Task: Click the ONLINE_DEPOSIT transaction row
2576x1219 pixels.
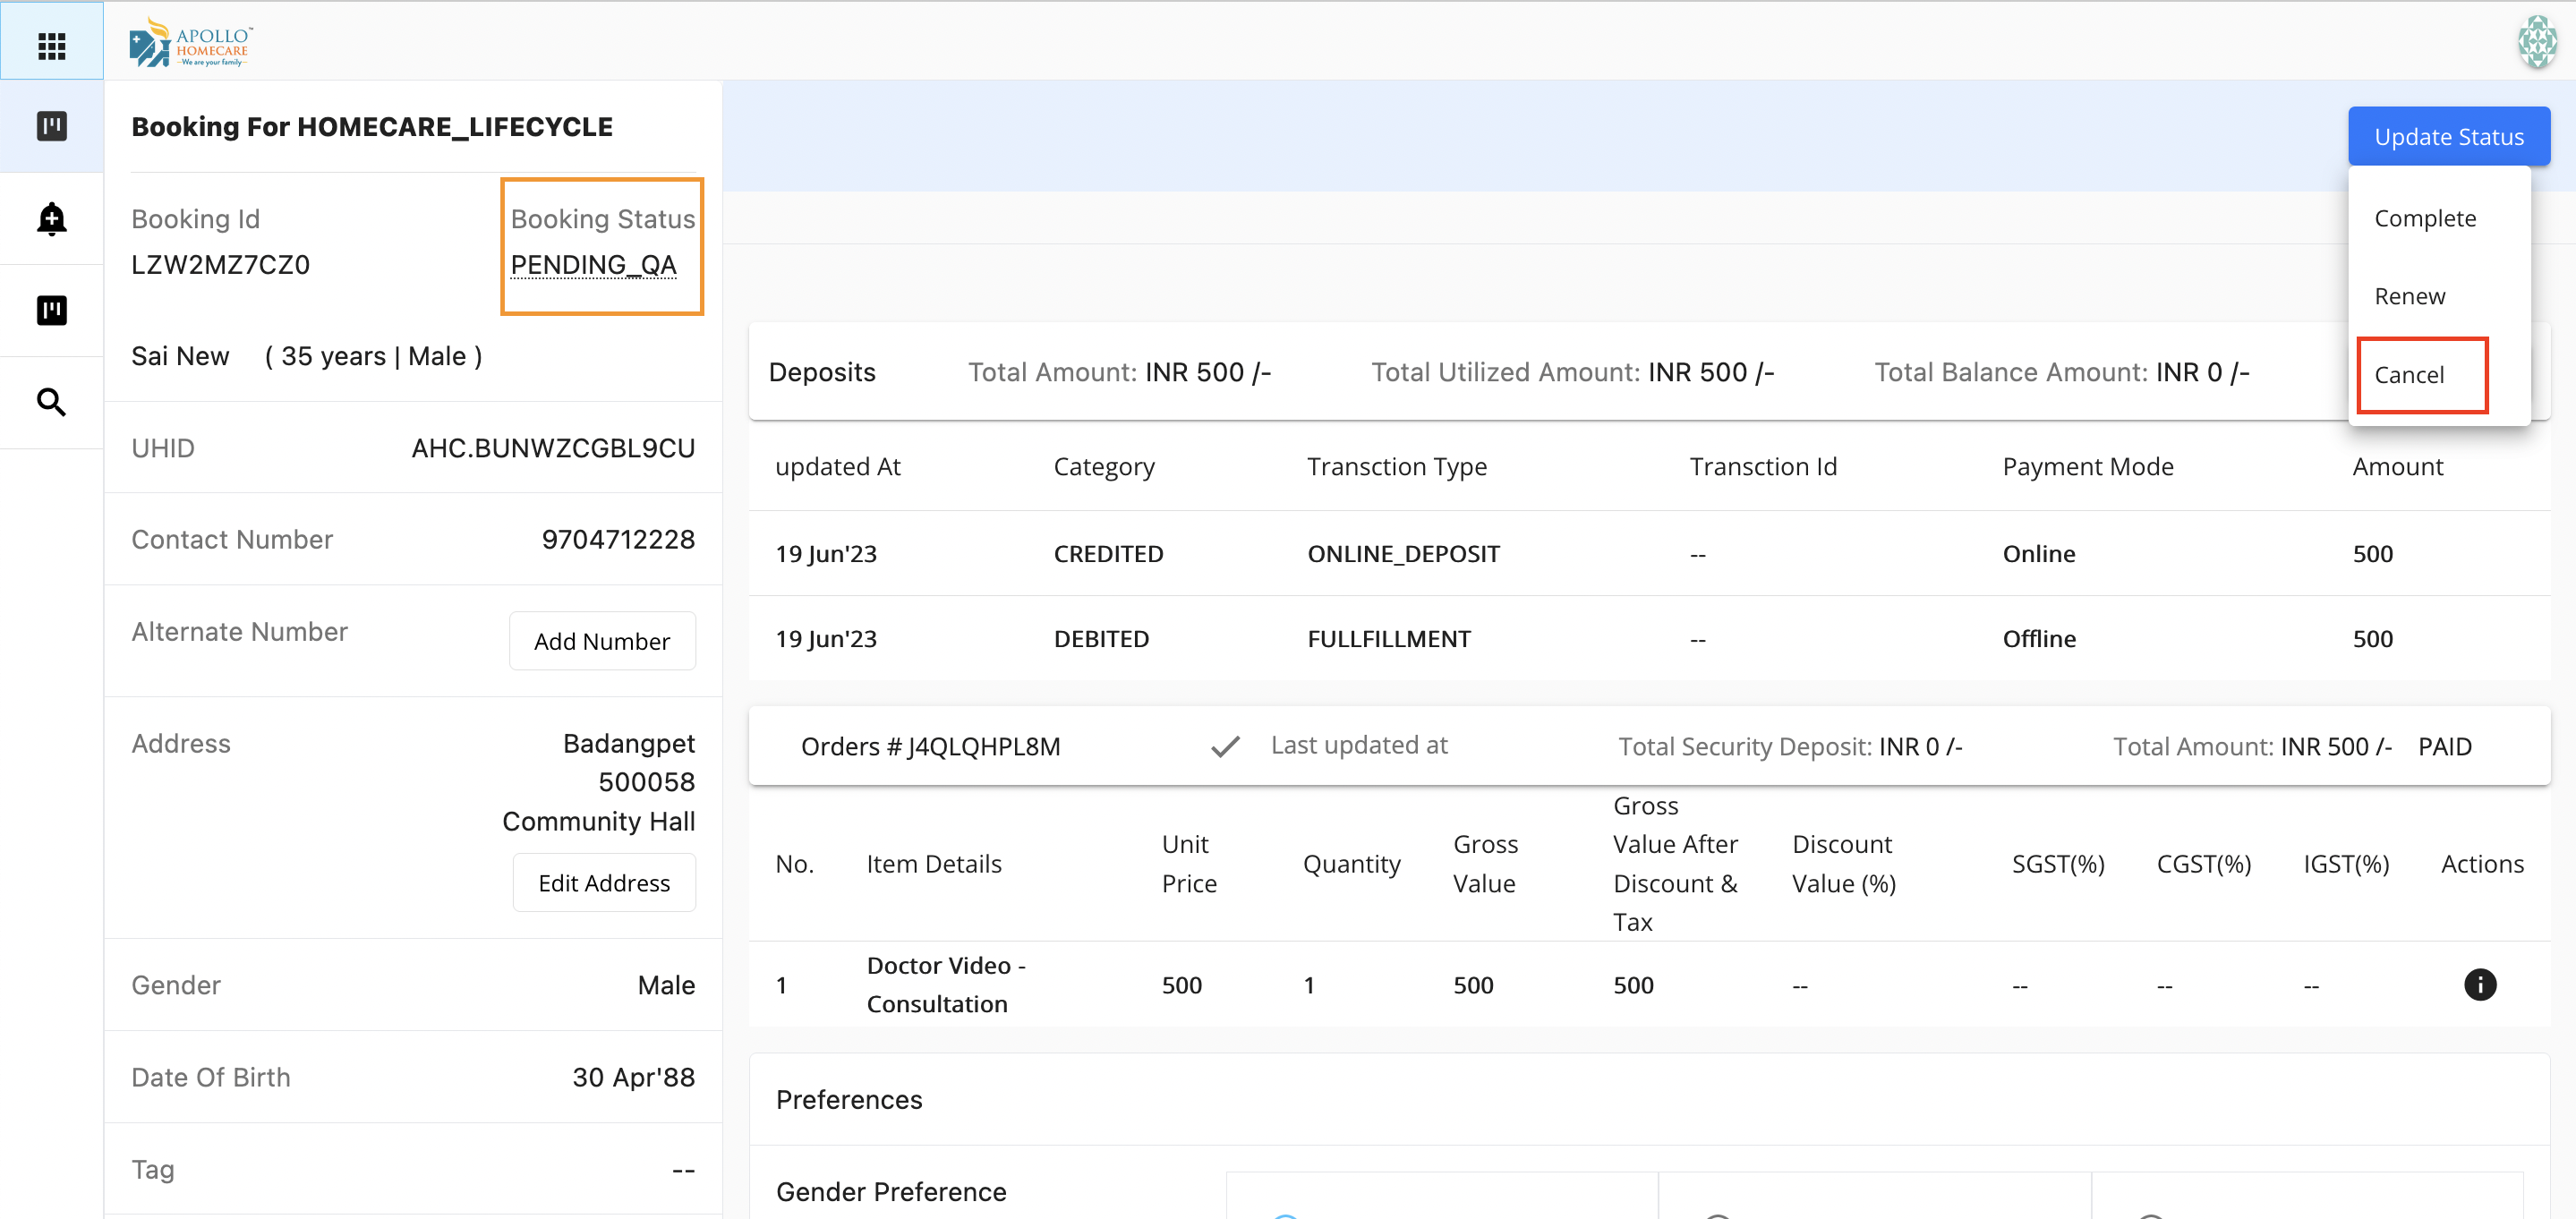Action: (x=1403, y=553)
